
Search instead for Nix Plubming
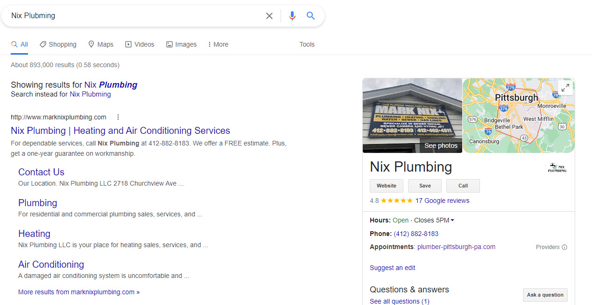[90, 94]
